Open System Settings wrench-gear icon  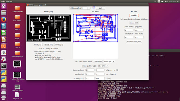[4, 59]
